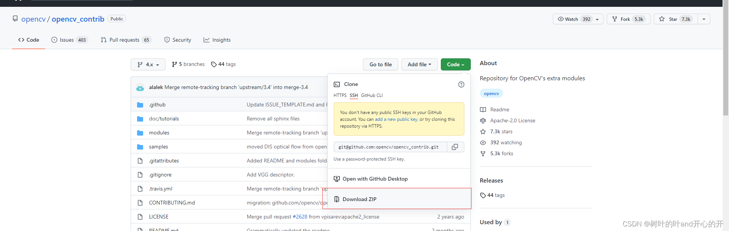This screenshot has width=729, height=231.
Task: View the 44 tags link near branches
Action: 223,64
